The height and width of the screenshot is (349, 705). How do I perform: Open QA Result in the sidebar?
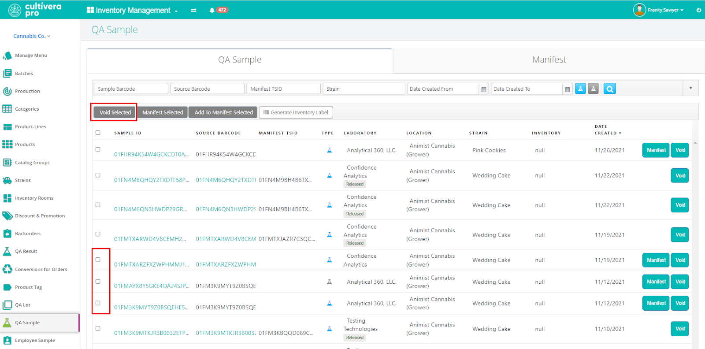tap(26, 252)
